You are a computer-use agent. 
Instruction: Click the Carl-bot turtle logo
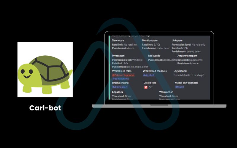[45, 69]
